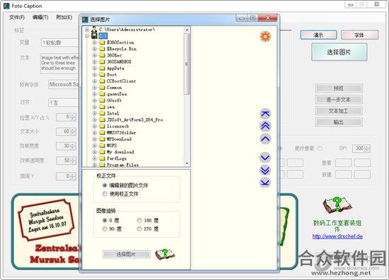Select Program Files folder row
The image size is (389, 280).
122,165
